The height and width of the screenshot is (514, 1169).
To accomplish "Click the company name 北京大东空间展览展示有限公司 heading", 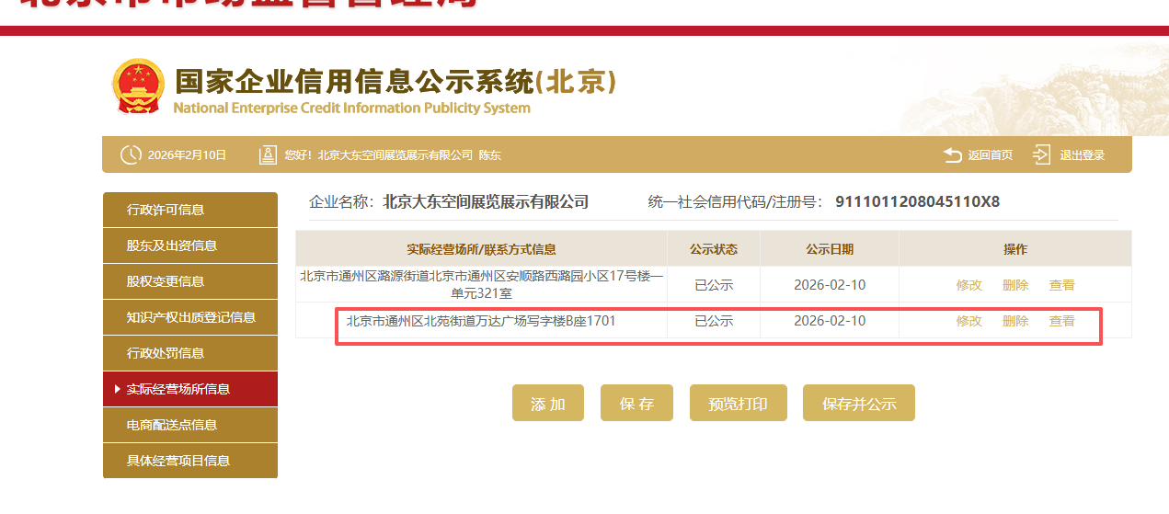I will pos(486,201).
